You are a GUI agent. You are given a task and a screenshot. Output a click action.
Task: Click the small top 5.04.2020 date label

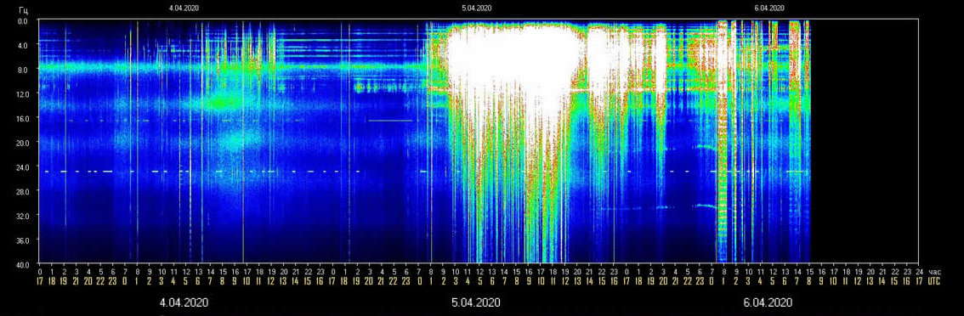pos(476,8)
